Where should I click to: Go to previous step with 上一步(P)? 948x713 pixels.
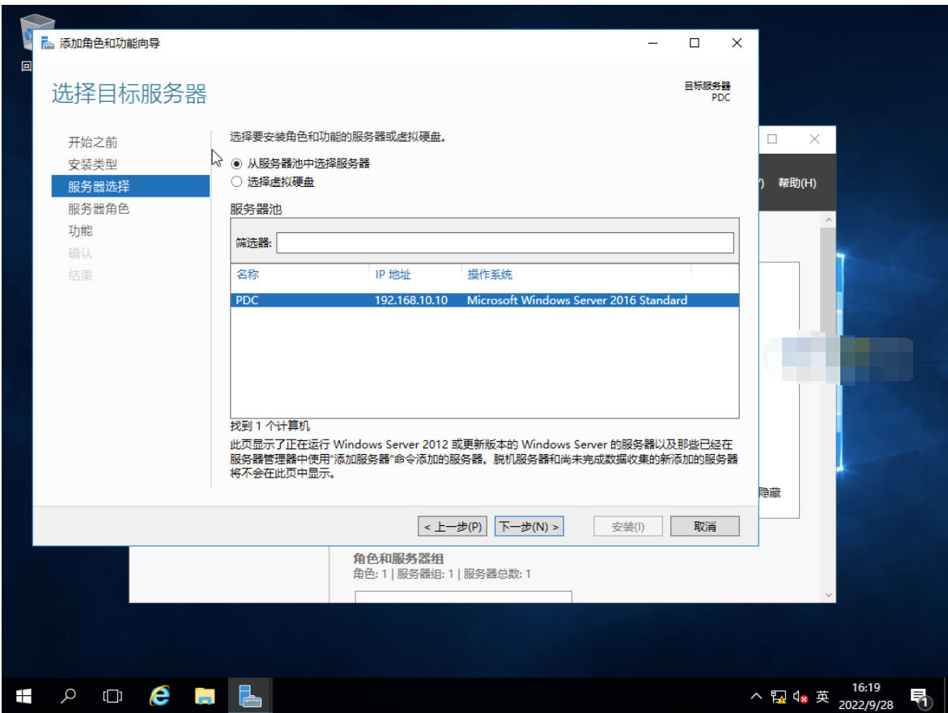(453, 526)
